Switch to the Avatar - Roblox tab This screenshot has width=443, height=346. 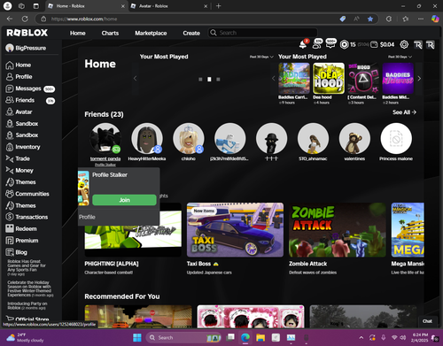tap(168, 6)
